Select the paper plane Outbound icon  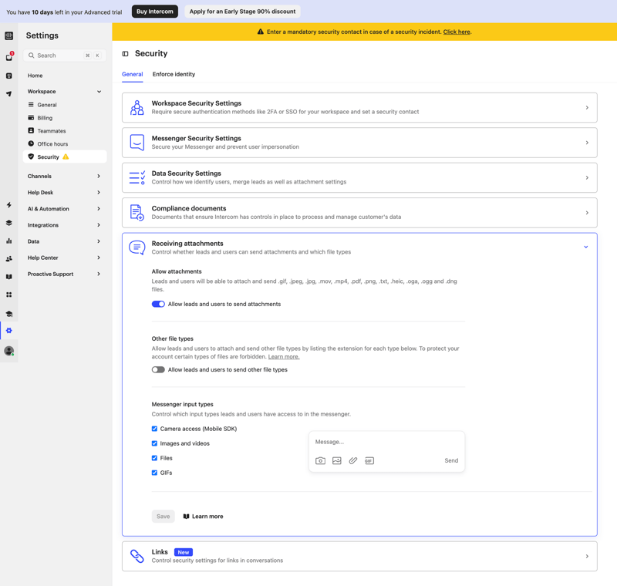[9, 95]
